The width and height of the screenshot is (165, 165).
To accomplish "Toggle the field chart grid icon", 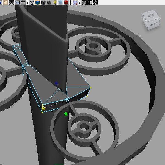I will tap(12, 3).
